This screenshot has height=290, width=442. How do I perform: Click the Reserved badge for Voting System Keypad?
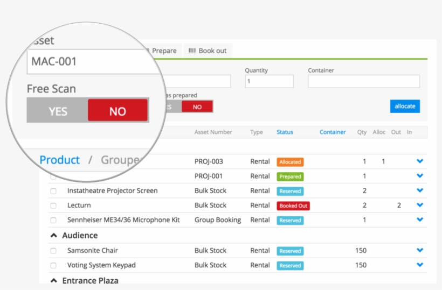(x=290, y=266)
